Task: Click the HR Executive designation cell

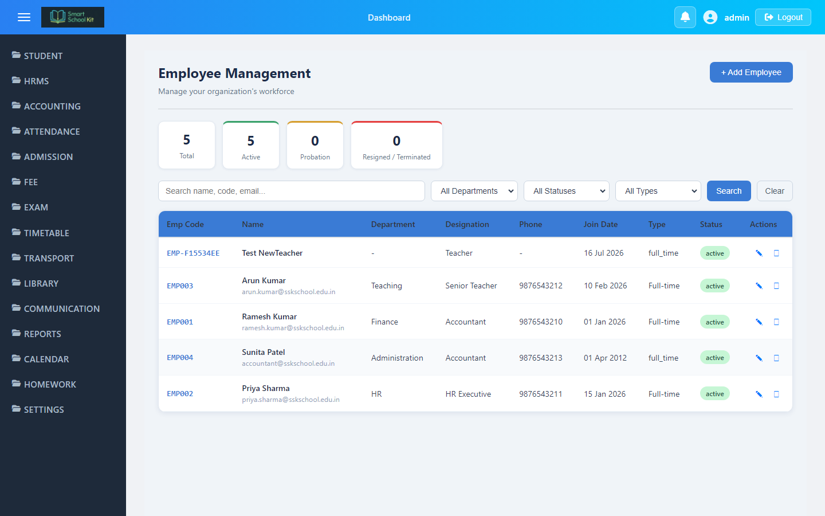Action: point(468,394)
